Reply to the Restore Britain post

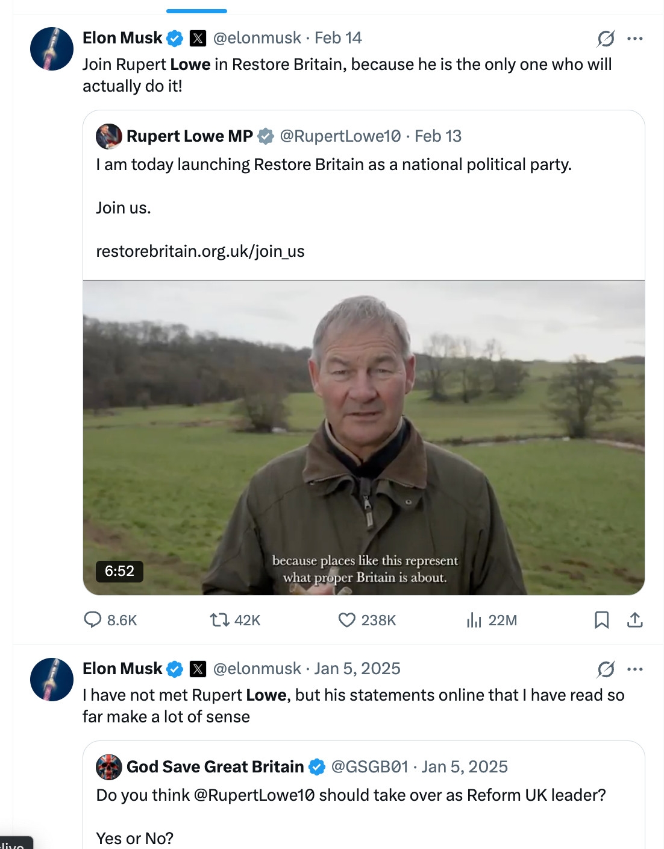tap(93, 620)
